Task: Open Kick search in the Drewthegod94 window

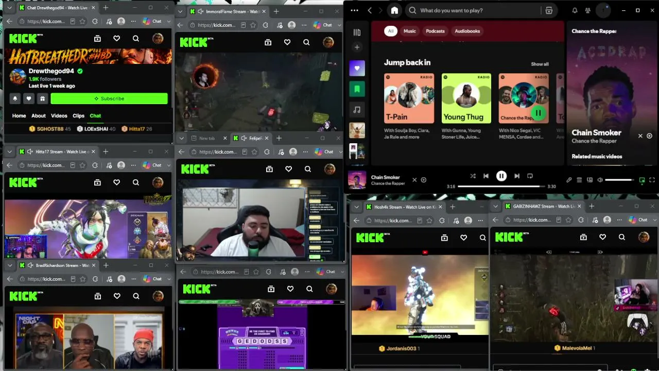Action: point(136,38)
